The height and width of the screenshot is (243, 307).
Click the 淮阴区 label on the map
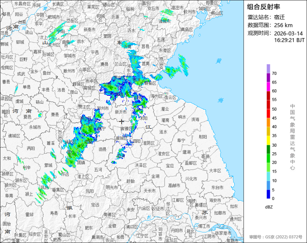149,143
